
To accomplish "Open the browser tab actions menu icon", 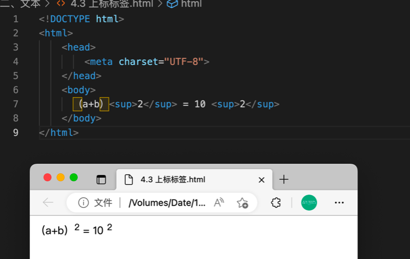I will [101, 179].
